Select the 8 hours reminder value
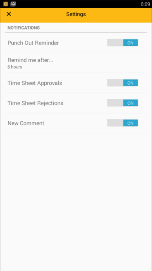Image resolution: width=152 pixels, height=271 pixels. 15,67
